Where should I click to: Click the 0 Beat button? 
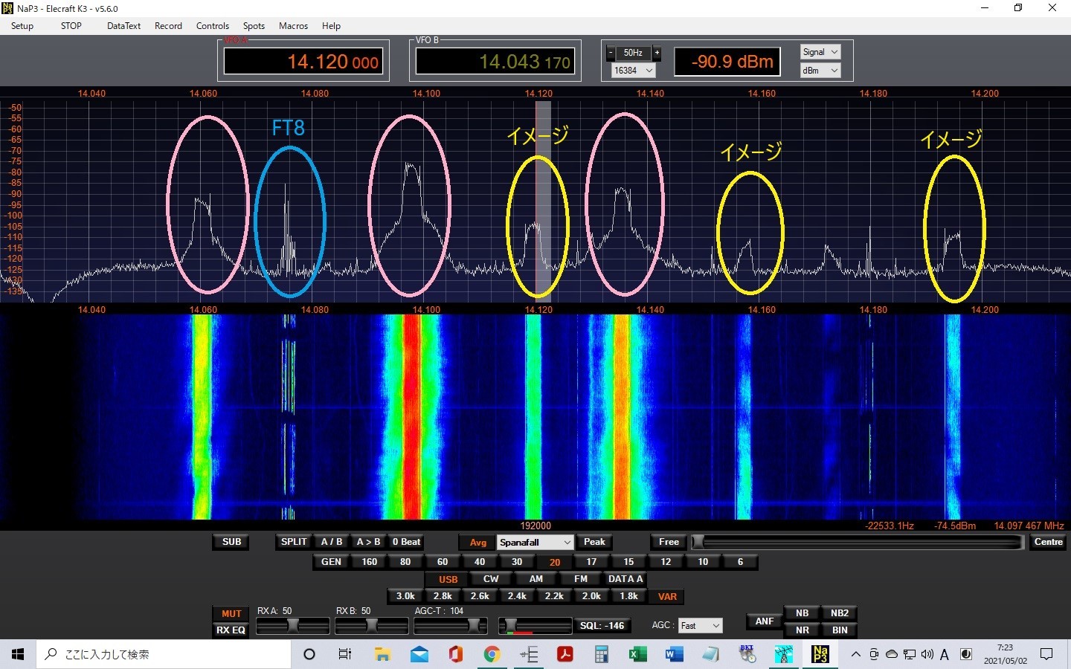(x=406, y=542)
